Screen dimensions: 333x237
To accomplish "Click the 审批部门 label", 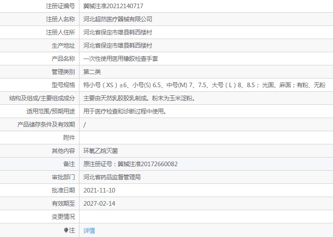I will [x=63, y=177].
